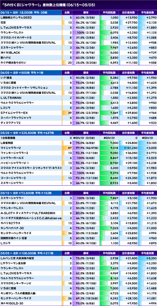Select the 05/25 合計 +325,500枚 section header
Viewport: 157px width, 306px height.
click(31, 133)
